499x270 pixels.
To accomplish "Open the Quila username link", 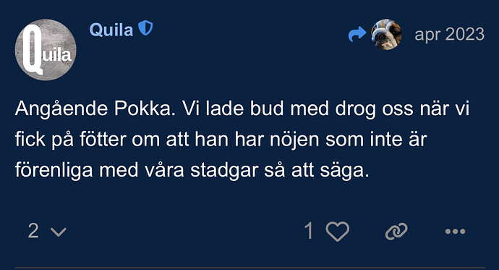I will click(111, 30).
